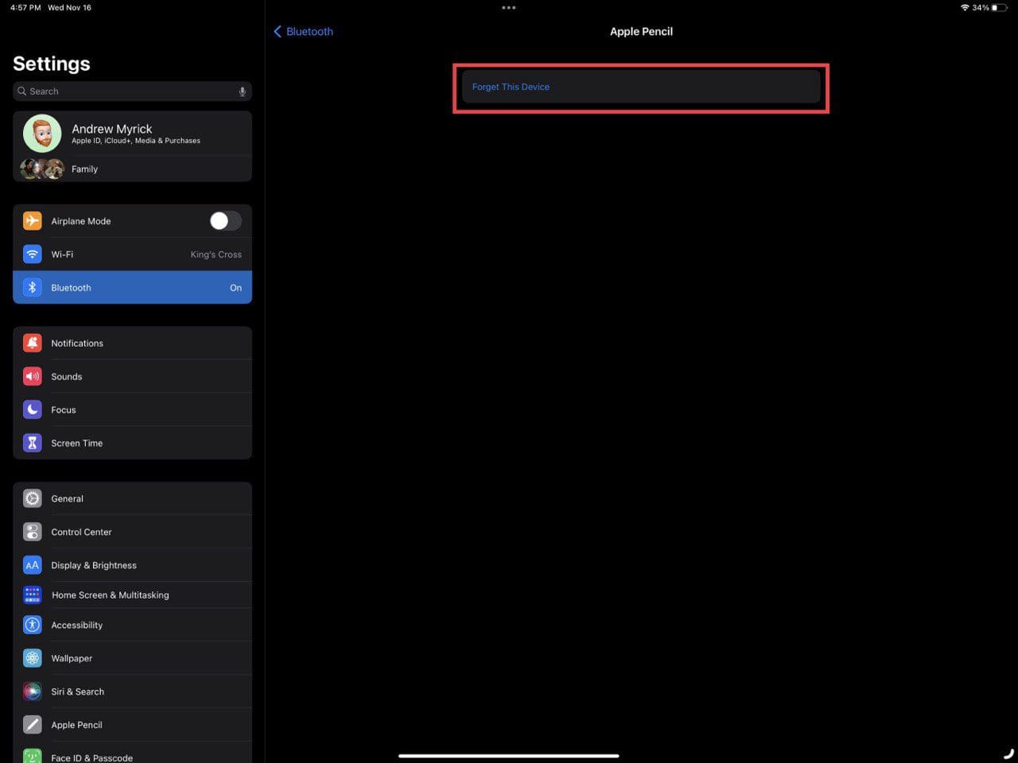This screenshot has width=1018, height=763.
Task: Select Bluetooth On row in sidebar
Action: pos(132,287)
